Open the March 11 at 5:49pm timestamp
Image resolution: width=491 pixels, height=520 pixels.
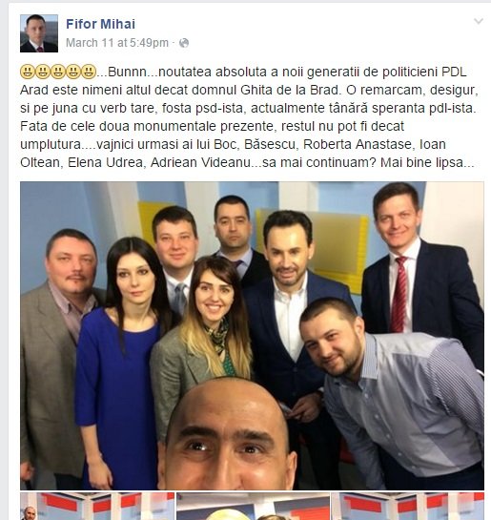117,43
